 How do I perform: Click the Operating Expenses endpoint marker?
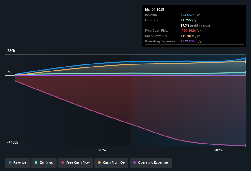coord(246,75)
